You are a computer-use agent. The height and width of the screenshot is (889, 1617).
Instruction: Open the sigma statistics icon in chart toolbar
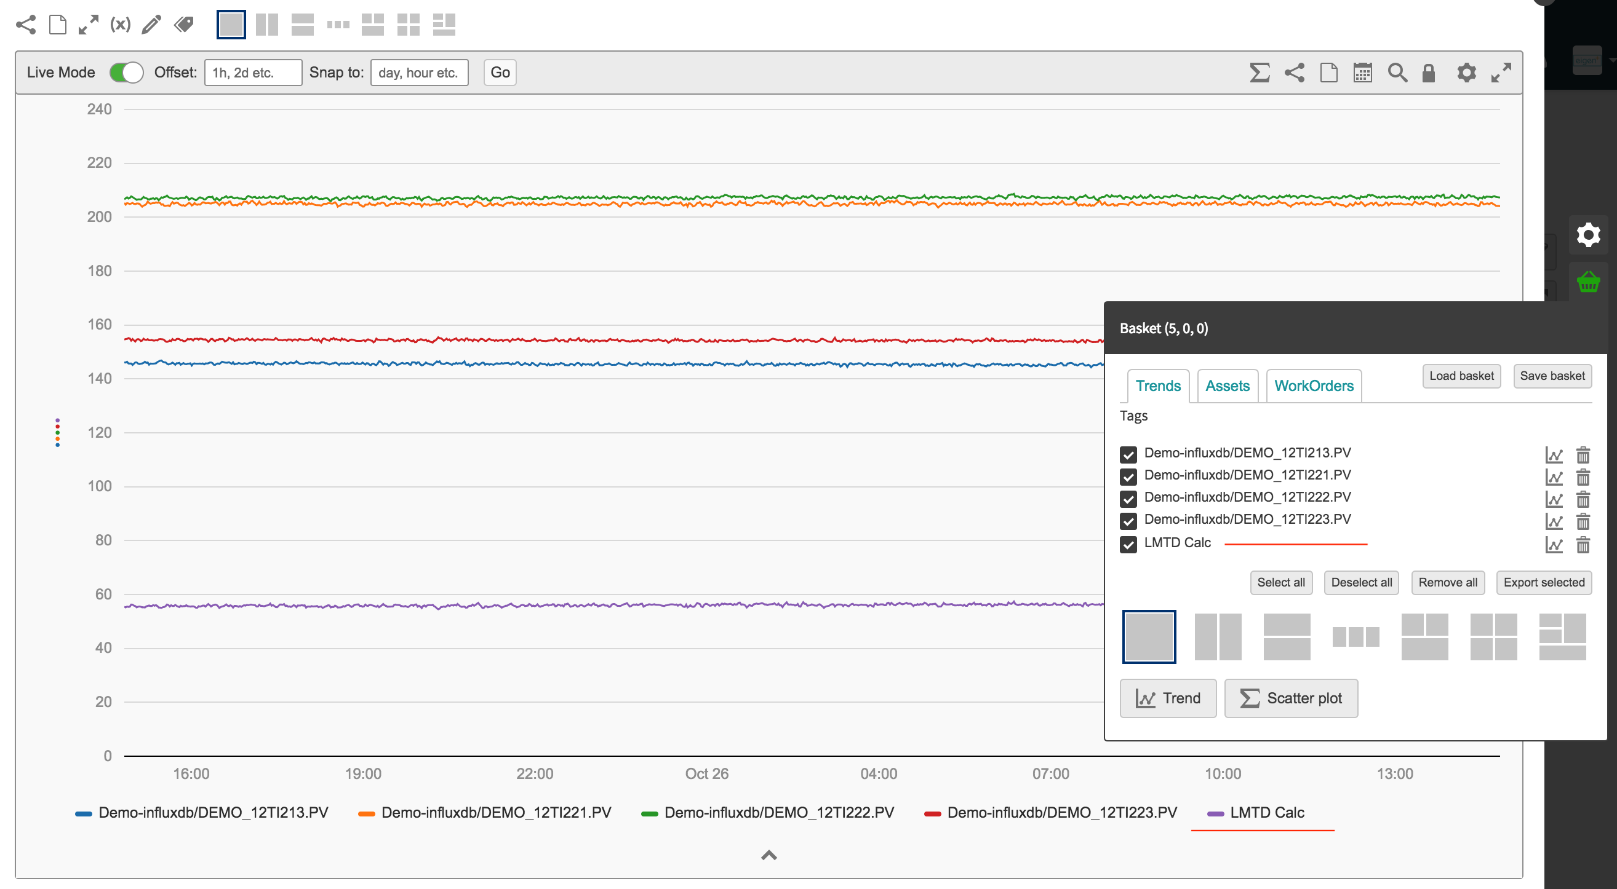[x=1259, y=73]
